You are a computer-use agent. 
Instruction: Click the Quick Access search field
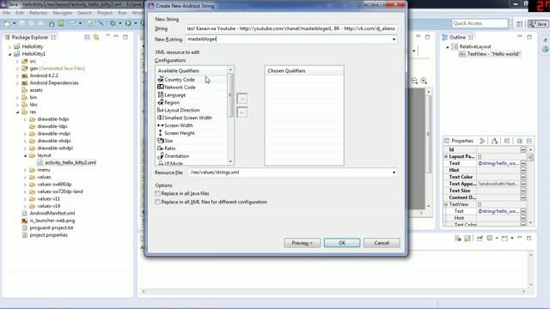(480, 23)
